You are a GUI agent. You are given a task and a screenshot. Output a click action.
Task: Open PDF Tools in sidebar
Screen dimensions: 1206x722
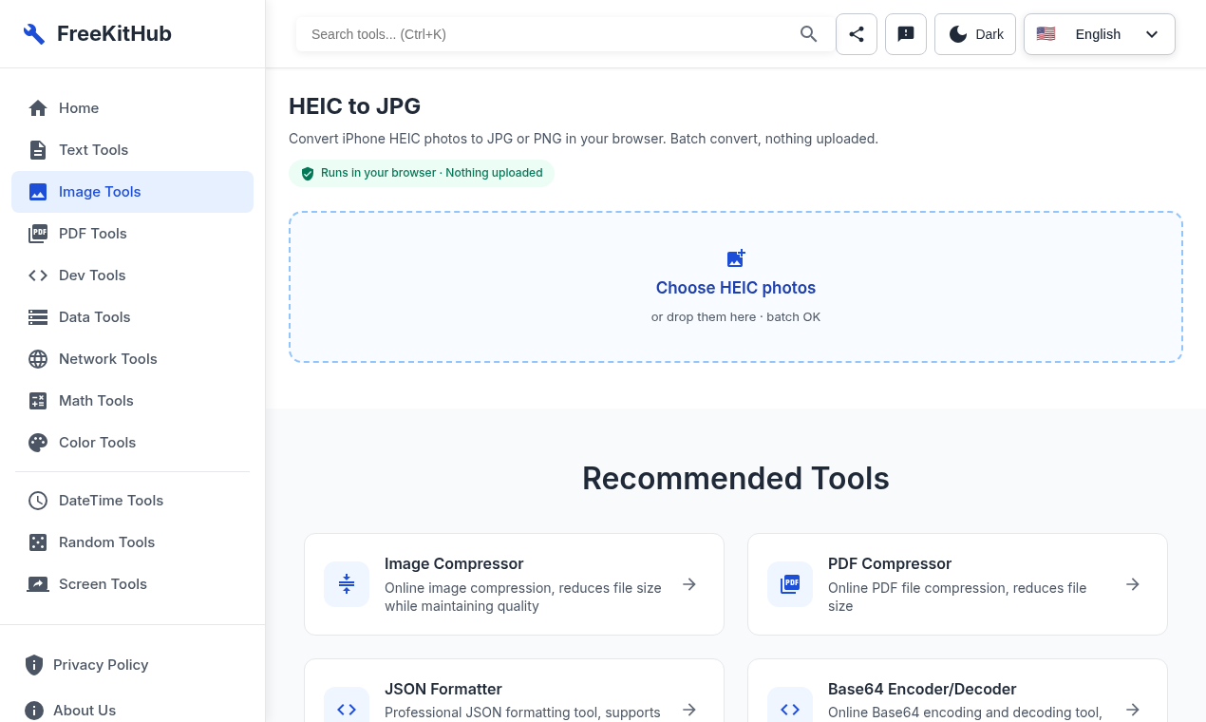coord(132,234)
